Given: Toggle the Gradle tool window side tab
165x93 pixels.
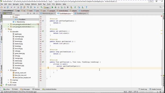Looking at the screenshot, I should click(x=164, y=16).
